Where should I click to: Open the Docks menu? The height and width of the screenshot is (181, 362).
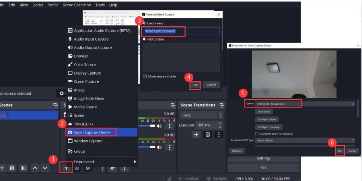37,5
